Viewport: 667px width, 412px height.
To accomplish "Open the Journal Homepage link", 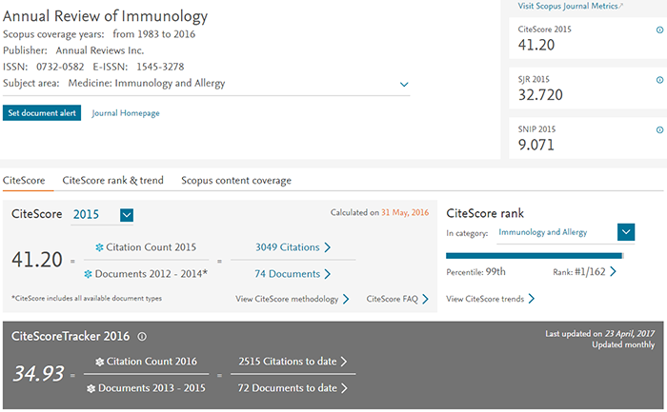I will tap(126, 113).
